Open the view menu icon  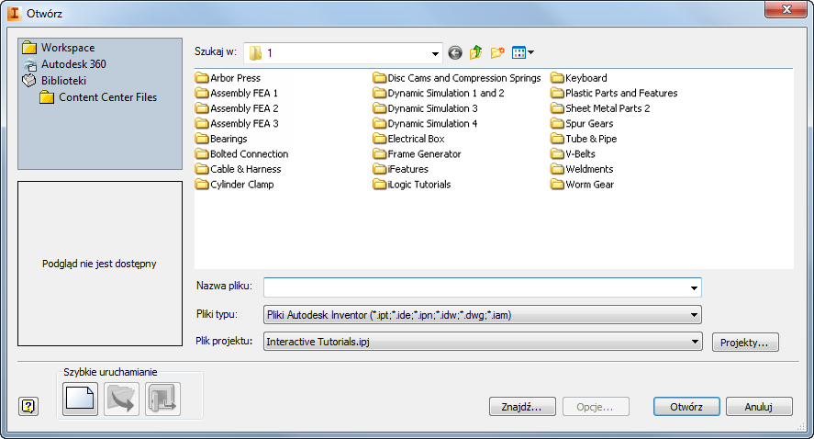(x=523, y=52)
